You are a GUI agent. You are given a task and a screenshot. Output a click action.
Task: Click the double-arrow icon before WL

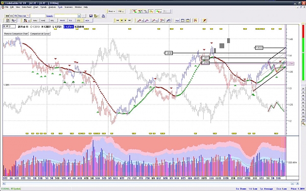coord(7,16)
